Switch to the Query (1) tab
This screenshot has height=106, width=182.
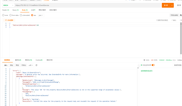coord(16,10)
